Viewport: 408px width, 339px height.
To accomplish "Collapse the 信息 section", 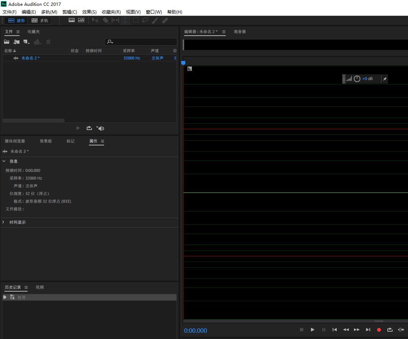I will 4,161.
